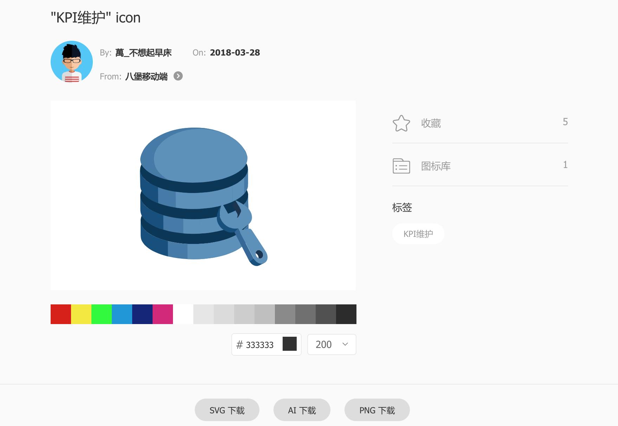Click the color preview square beside 333333
This screenshot has height=426, width=618.
[x=290, y=344]
